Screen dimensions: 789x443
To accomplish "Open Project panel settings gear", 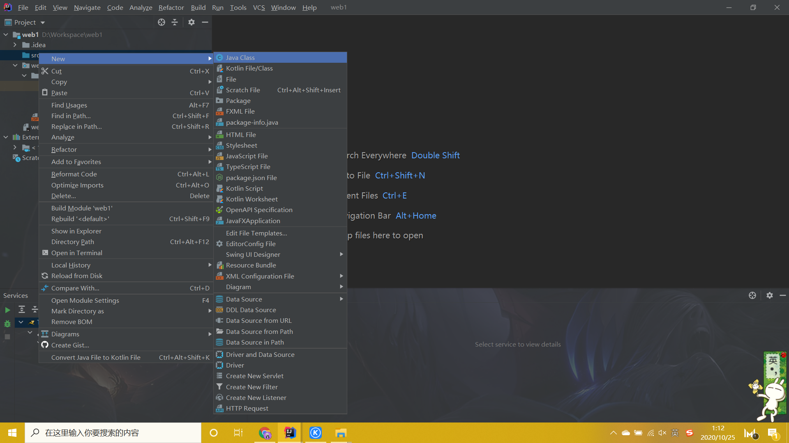I will [x=191, y=22].
